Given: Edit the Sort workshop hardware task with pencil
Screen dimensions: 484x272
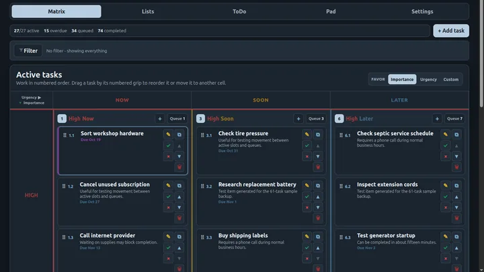Looking at the screenshot, I should [x=168, y=134].
